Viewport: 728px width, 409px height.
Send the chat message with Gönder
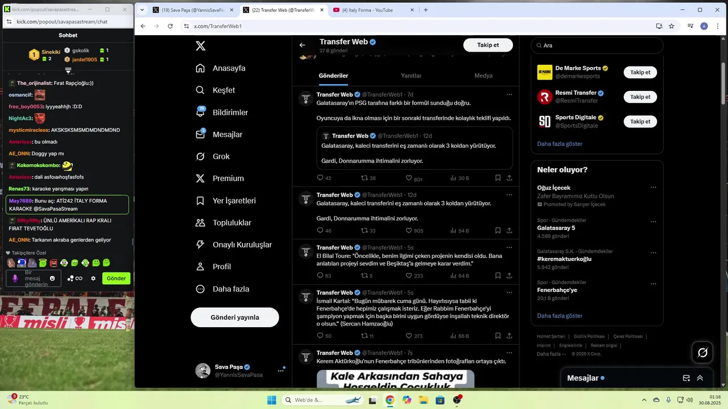pyautogui.click(x=116, y=278)
